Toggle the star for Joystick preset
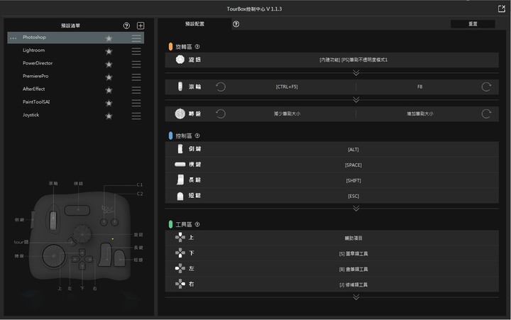511x320 pixels. click(109, 116)
